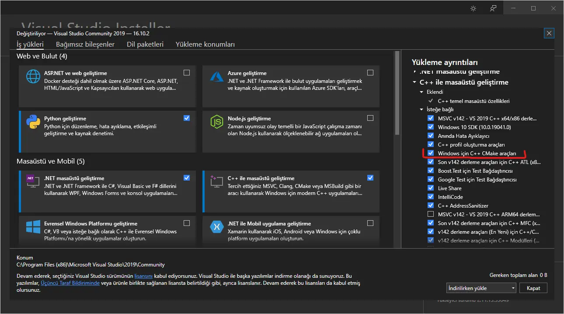This screenshot has height=314, width=564.
Task: Collapse the İsteğe bağlı section
Action: [422, 109]
